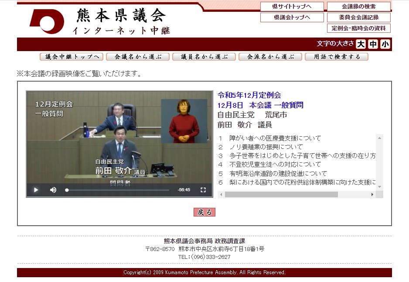The height and width of the screenshot is (282, 409).
Task: Open 用語で検索する menu item
Action: coord(337,57)
